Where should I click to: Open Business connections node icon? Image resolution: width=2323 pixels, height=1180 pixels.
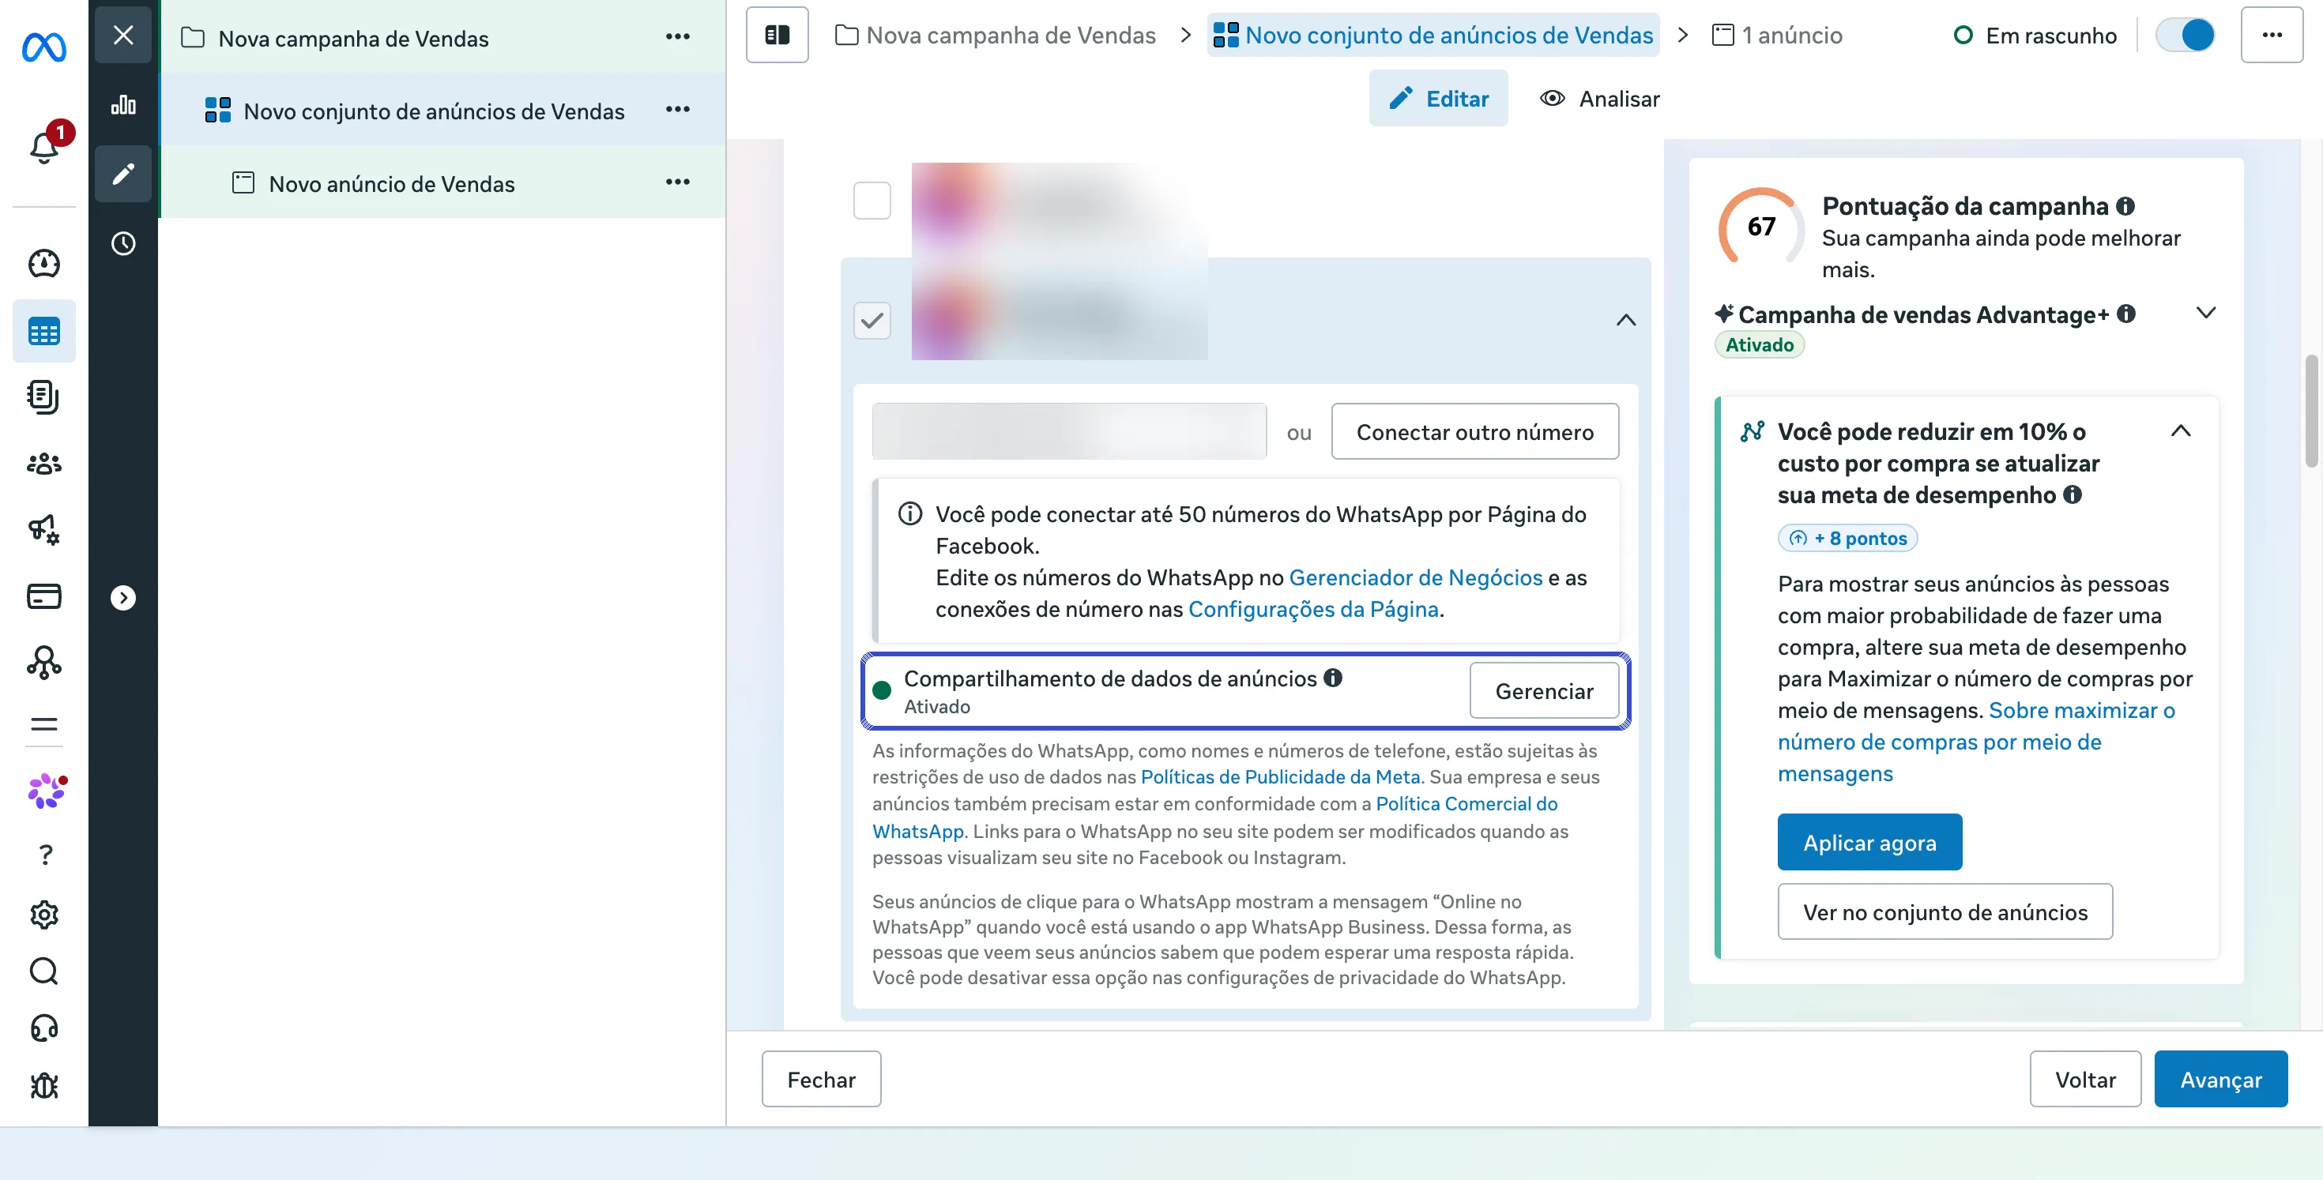(43, 663)
